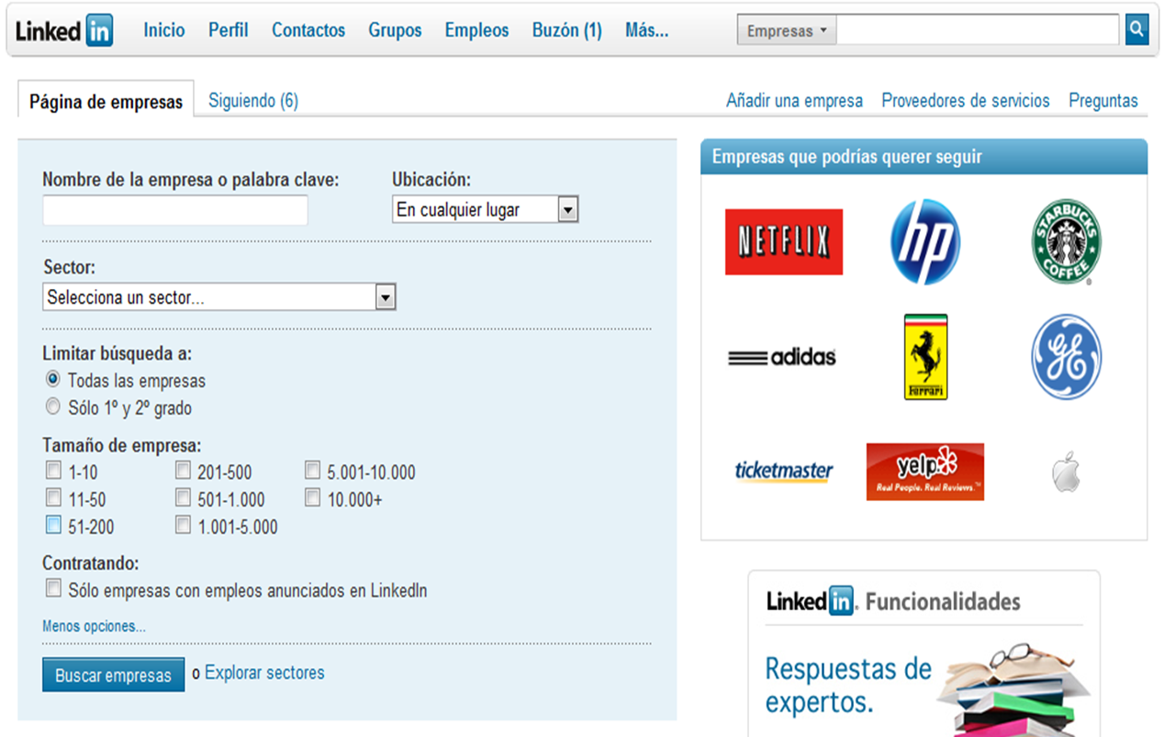This screenshot has width=1175, height=737.
Task: Open the Perfil menu item
Action: [x=228, y=30]
